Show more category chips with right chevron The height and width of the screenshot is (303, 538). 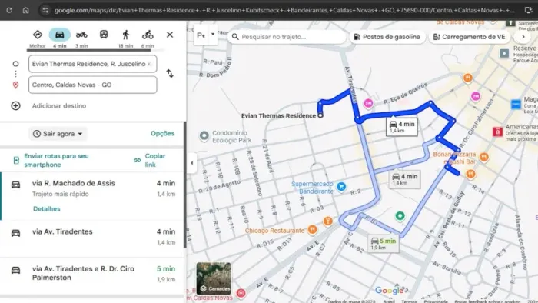pos(523,37)
